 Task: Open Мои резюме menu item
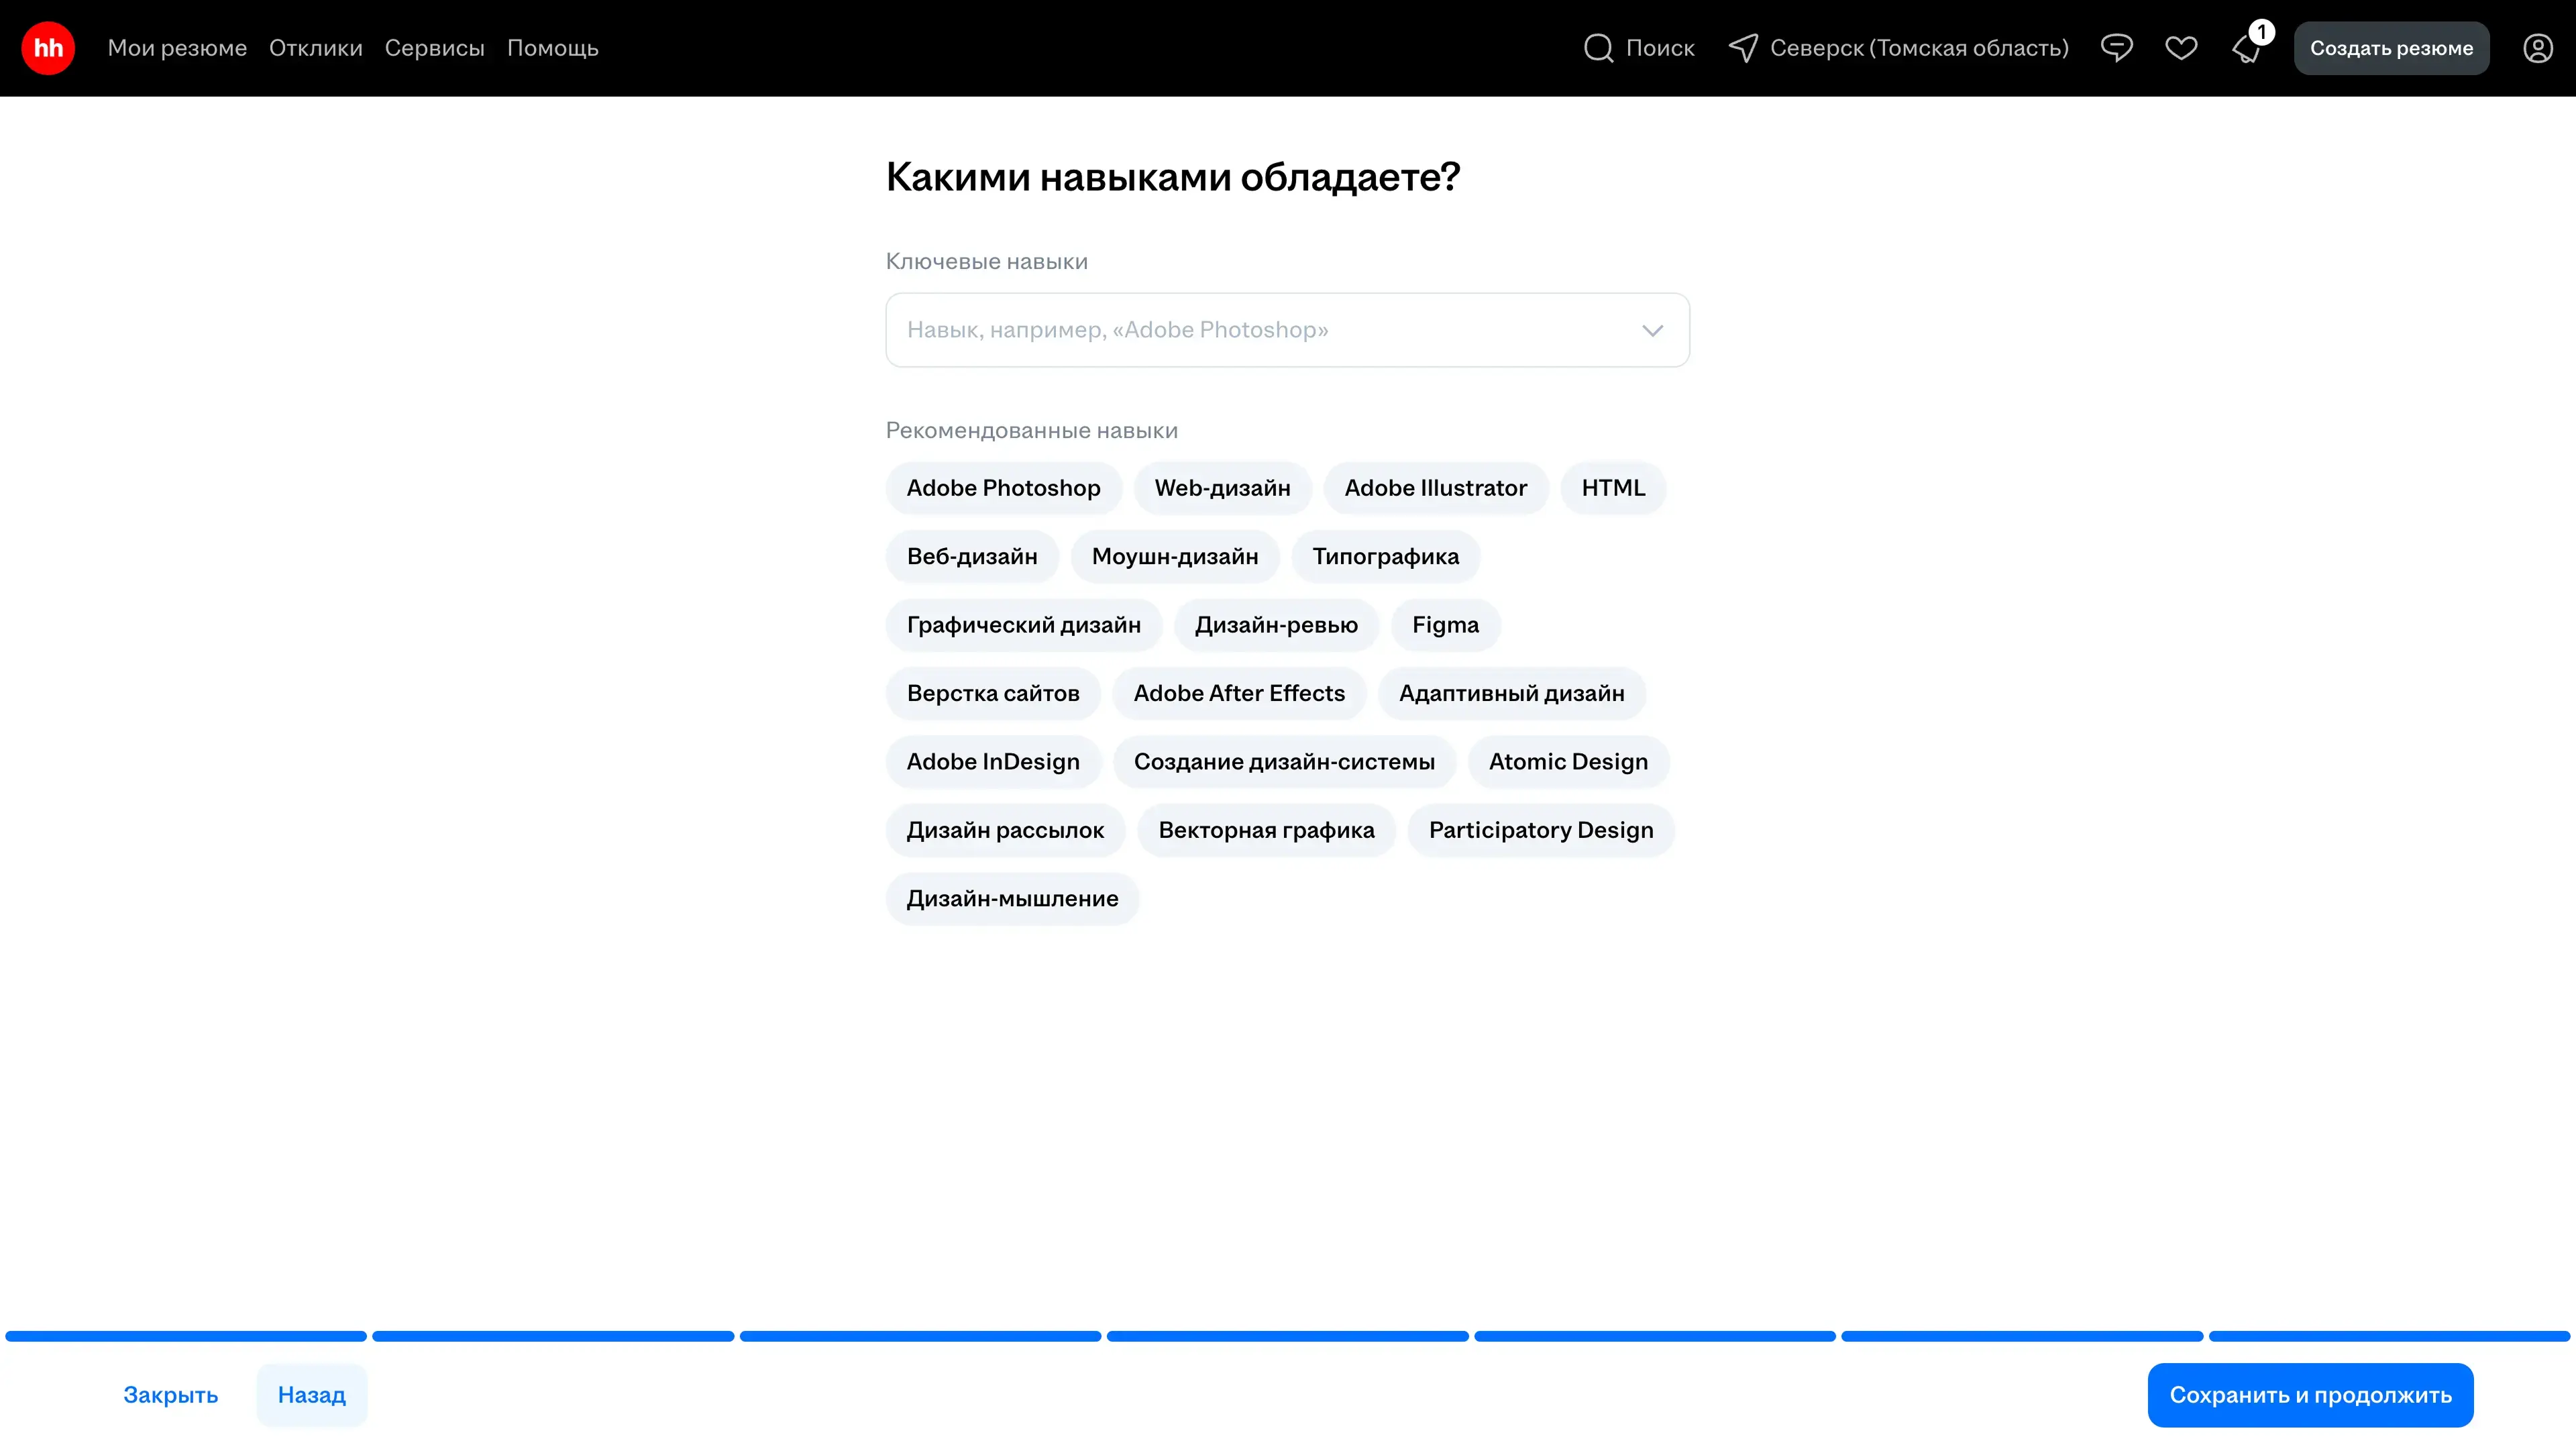(x=177, y=48)
